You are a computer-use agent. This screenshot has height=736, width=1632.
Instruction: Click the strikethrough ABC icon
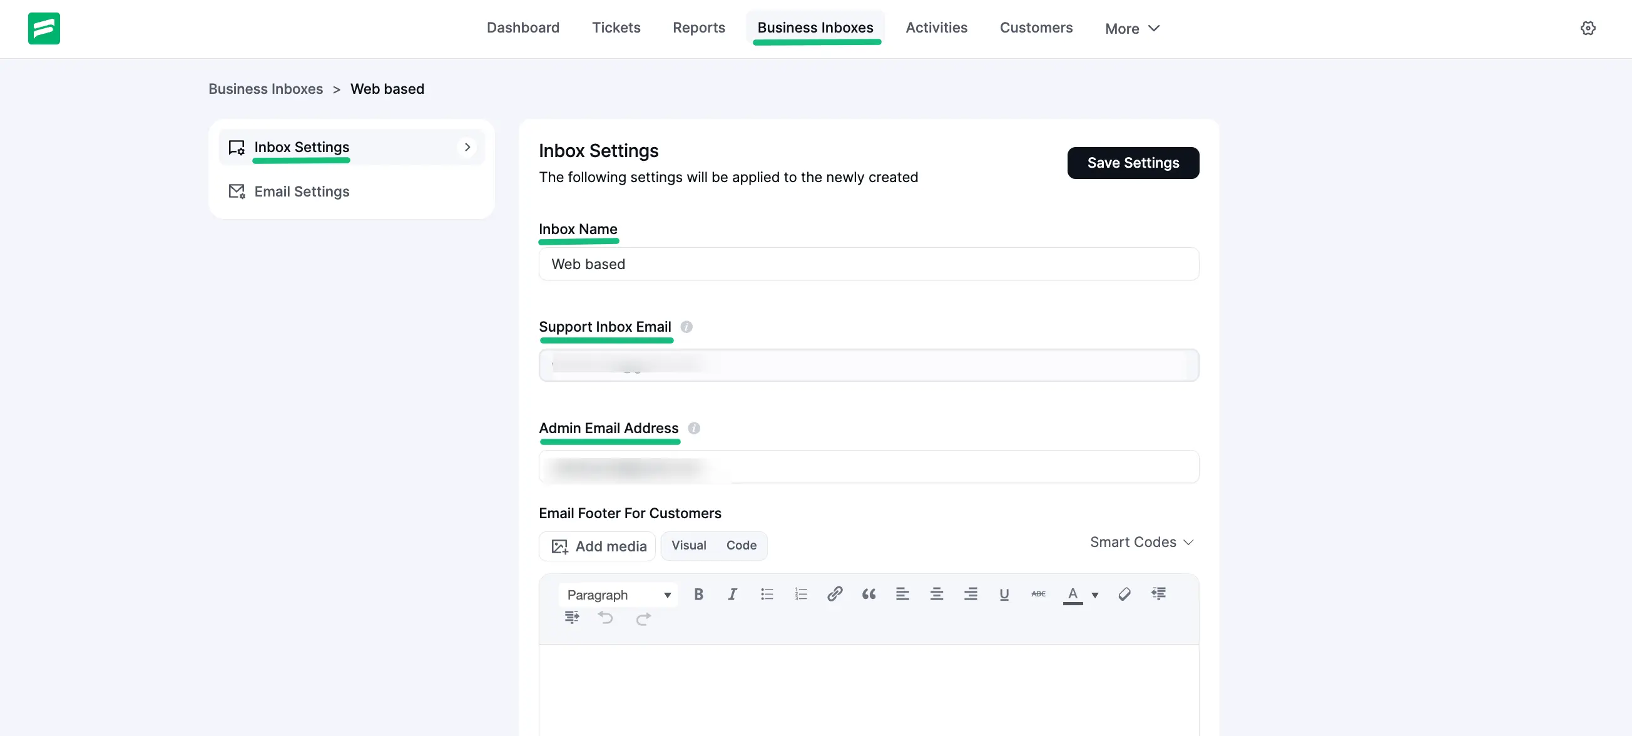[1038, 594]
